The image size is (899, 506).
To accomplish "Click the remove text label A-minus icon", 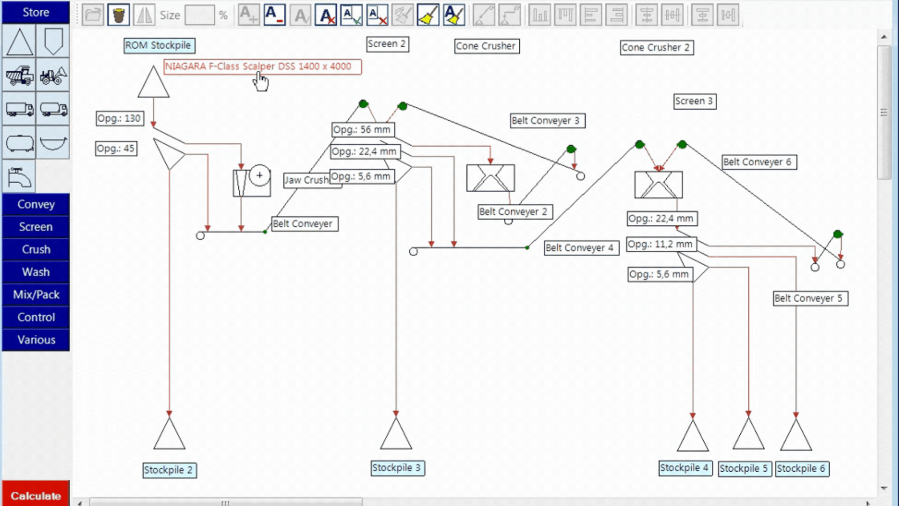I will (274, 15).
